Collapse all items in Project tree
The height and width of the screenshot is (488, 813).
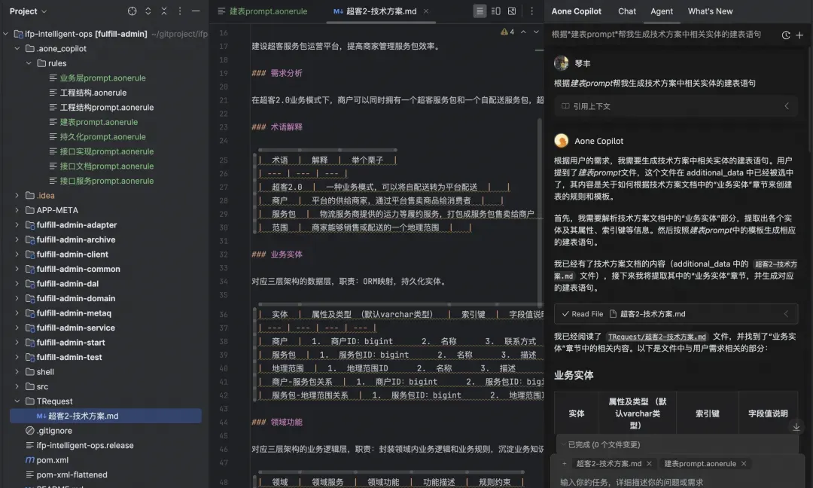tap(164, 11)
